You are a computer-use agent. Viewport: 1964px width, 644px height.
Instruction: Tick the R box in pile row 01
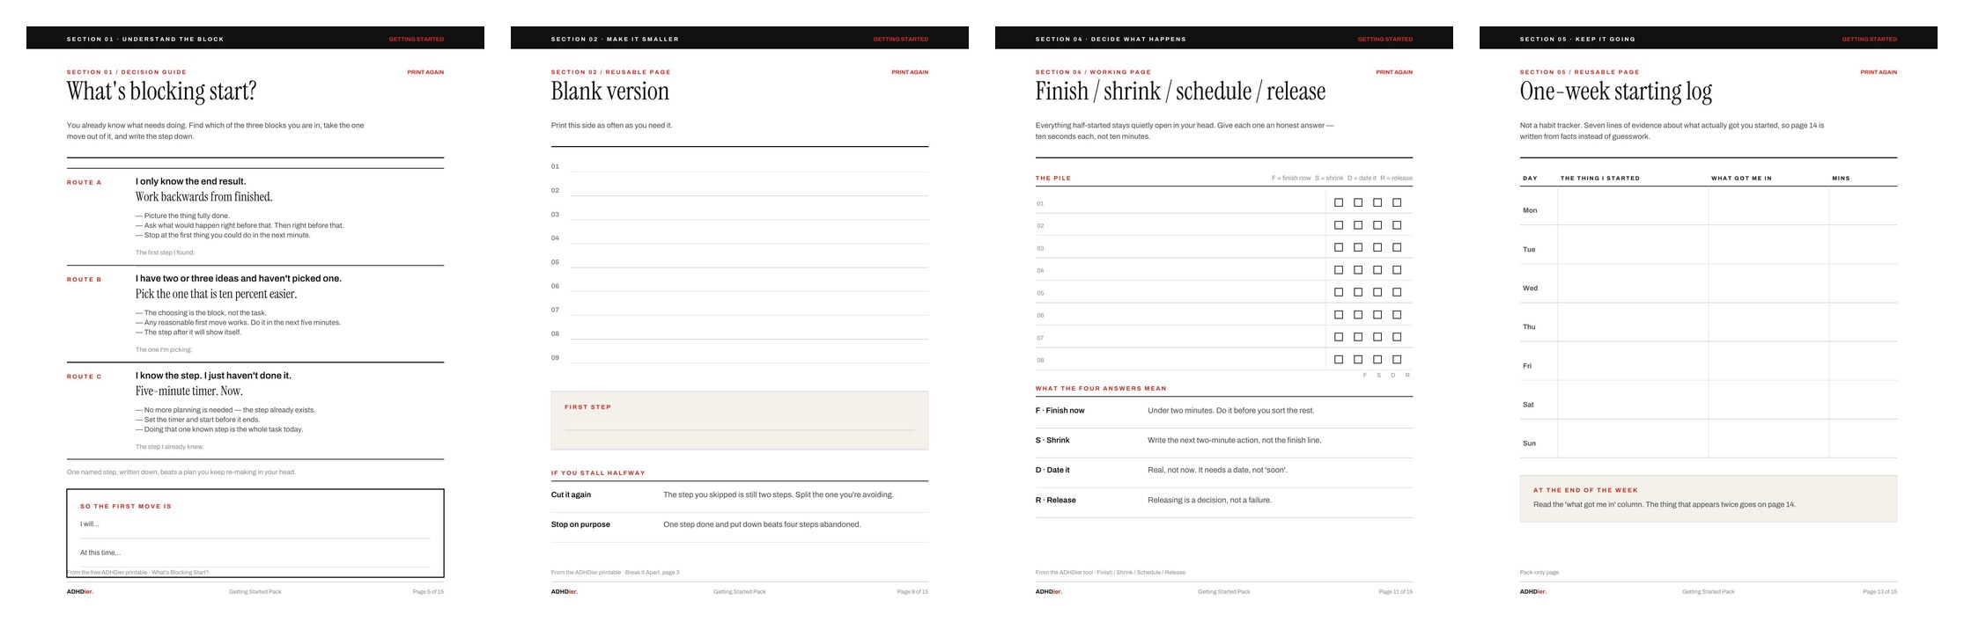(x=1397, y=202)
